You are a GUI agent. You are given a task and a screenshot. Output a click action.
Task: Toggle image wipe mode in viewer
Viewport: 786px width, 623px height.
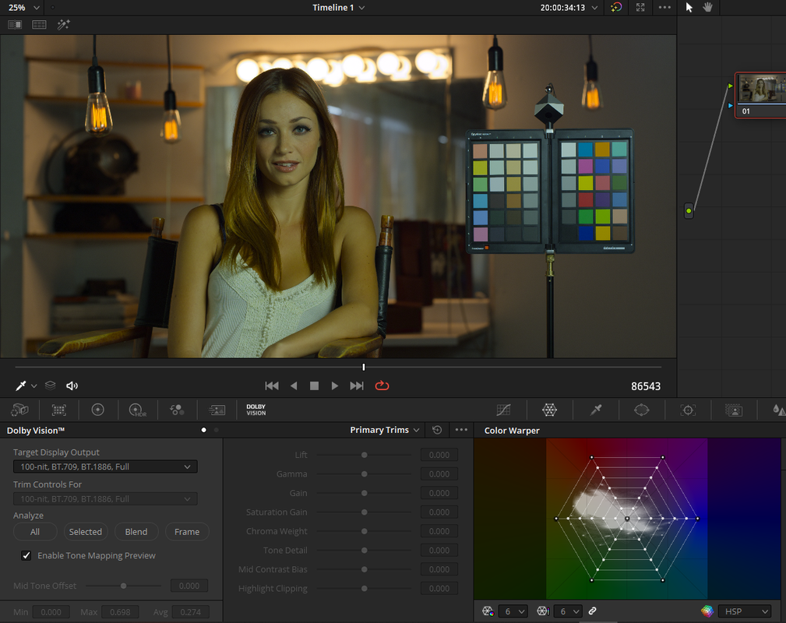15,24
